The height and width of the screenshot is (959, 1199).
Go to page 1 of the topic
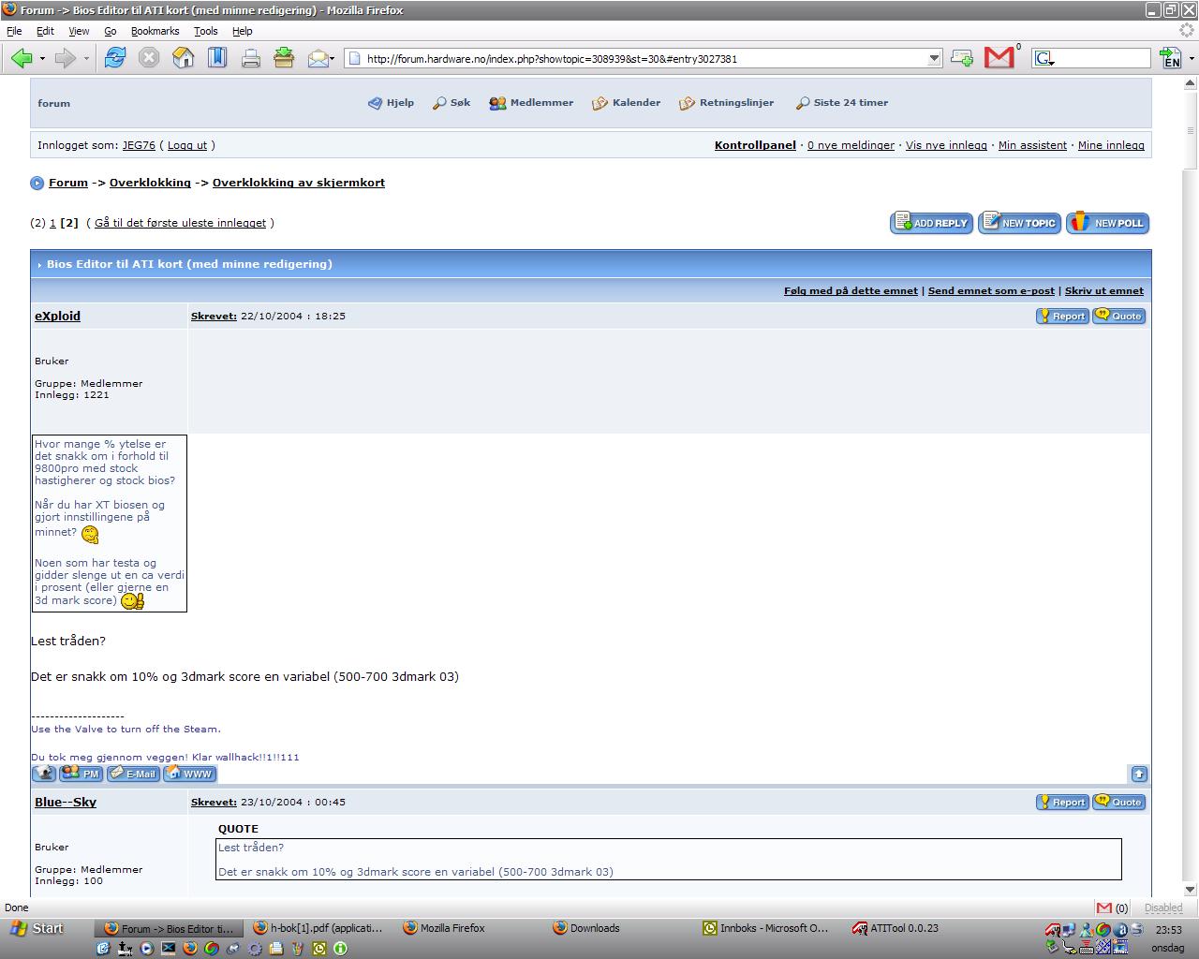point(53,223)
